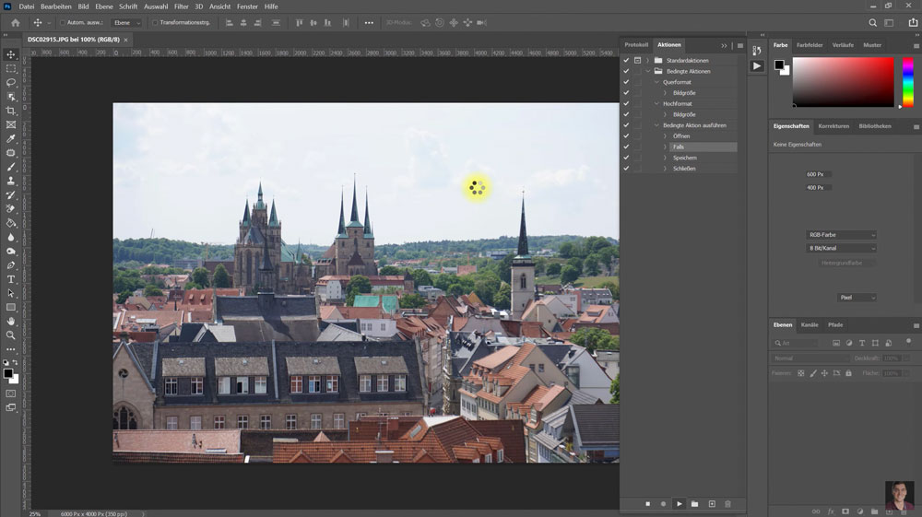
Task: Expand the Standardaktionen folder
Action: [x=647, y=61]
